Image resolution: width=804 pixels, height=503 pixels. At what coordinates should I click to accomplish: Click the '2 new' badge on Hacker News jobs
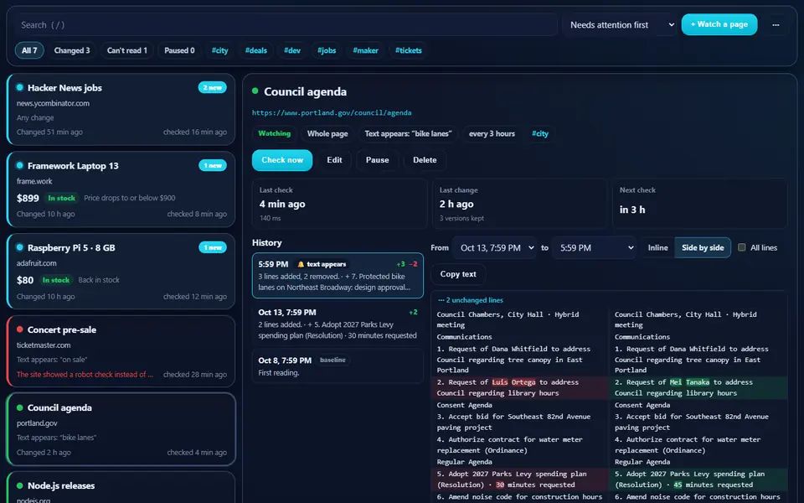(212, 87)
